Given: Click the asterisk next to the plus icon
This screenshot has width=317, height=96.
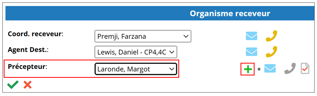Looking at the screenshot, I should pyautogui.click(x=259, y=70).
